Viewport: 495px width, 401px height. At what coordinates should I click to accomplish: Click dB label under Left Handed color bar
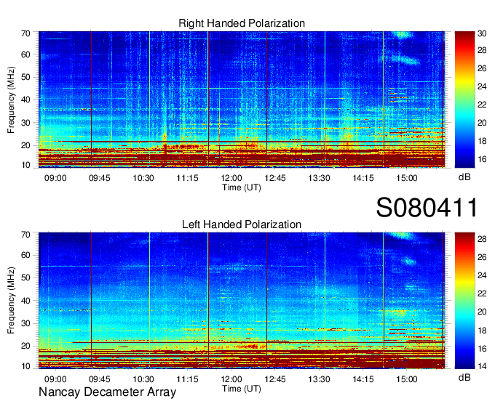point(464,377)
